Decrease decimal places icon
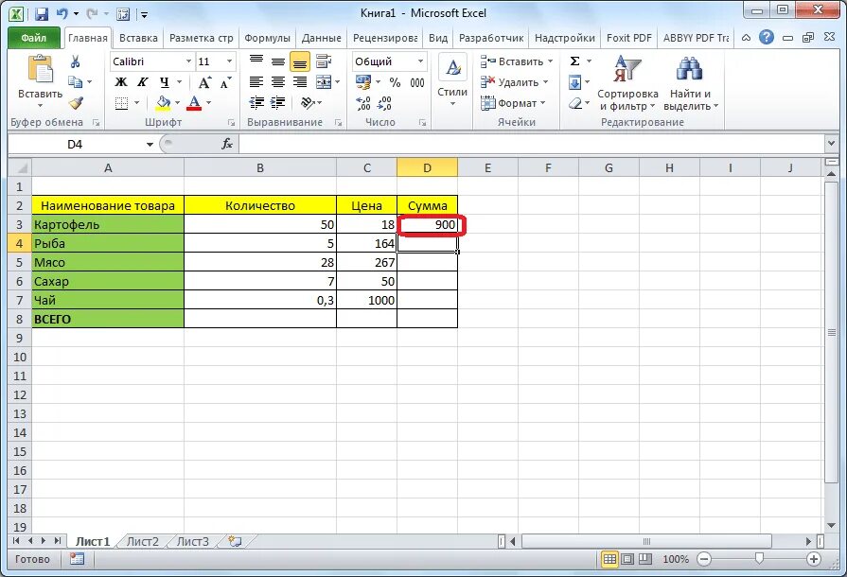Screen dimensions: 847x577 384,103
